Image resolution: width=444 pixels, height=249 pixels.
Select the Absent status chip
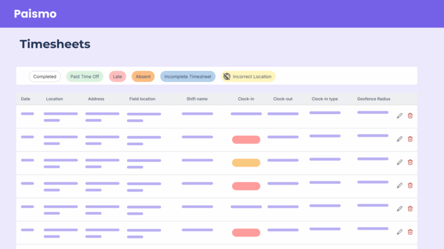coord(143,77)
